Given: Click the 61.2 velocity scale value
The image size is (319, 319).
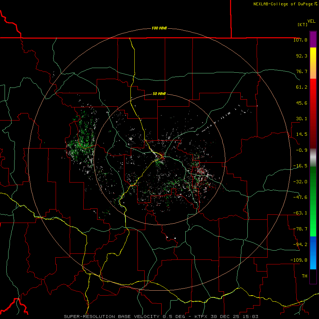Looking at the screenshot, I should click(302, 87).
